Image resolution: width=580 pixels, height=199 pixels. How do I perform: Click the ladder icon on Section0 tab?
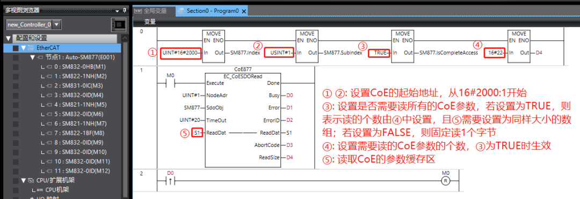pyautogui.click(x=182, y=11)
